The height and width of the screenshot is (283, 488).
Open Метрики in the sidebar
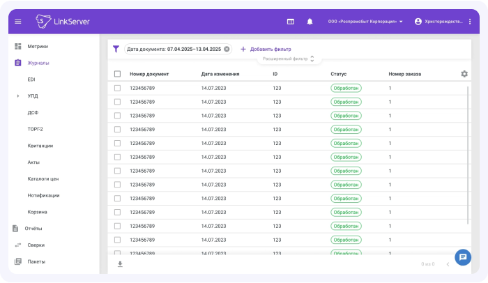(x=38, y=46)
